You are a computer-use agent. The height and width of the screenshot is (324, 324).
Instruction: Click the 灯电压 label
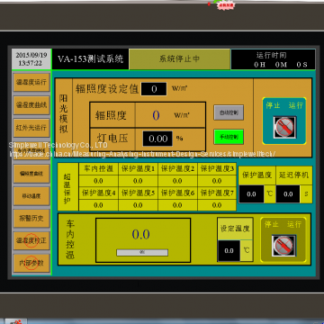[x=112, y=139]
